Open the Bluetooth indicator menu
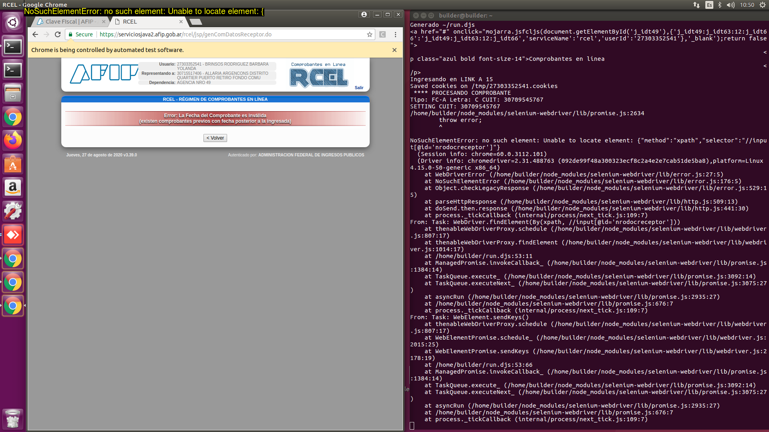The height and width of the screenshot is (432, 769). [x=720, y=5]
